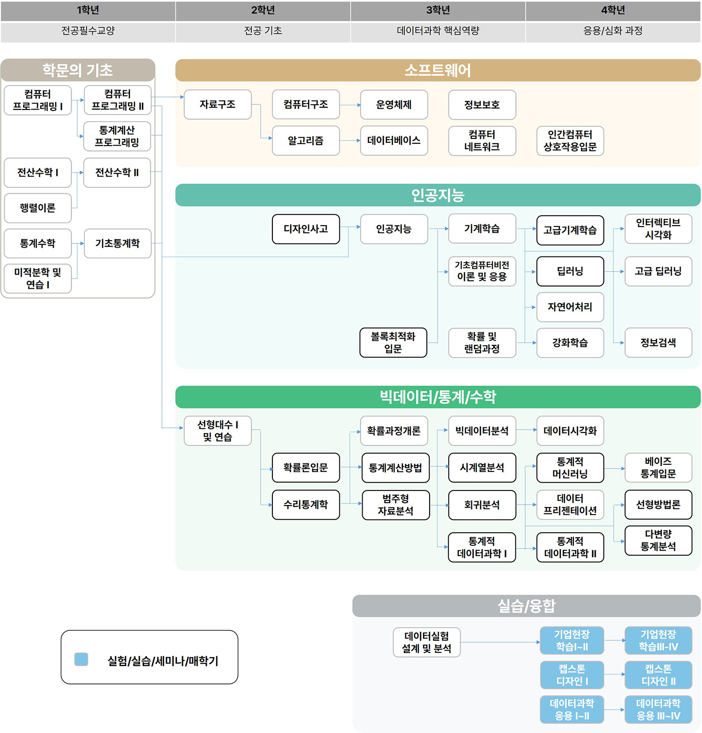Viewport: 702px width, 733px height.
Task: Click the 인간컴퓨터 상호작용입문 course box
Action: coord(570,141)
